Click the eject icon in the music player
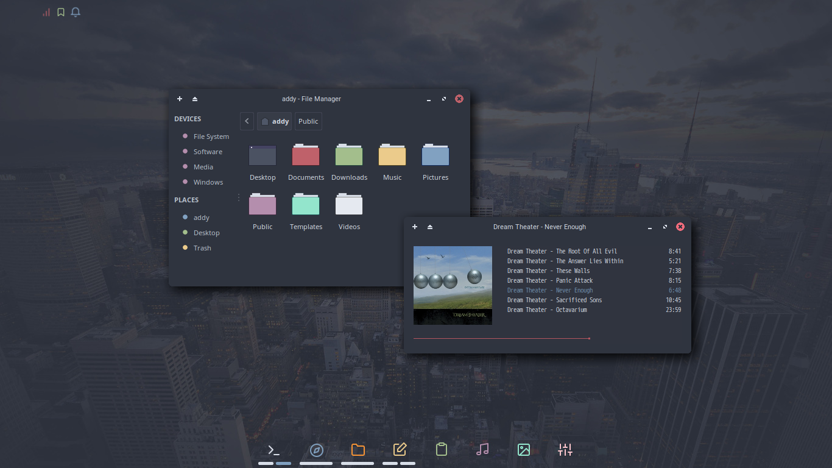832x468 pixels. (430, 226)
